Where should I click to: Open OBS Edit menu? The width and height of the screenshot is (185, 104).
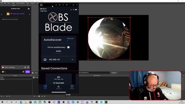tap(5, 3)
